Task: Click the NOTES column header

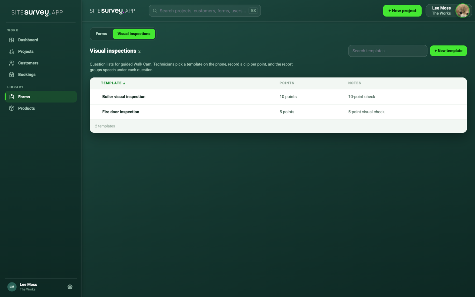Action: coord(355,83)
